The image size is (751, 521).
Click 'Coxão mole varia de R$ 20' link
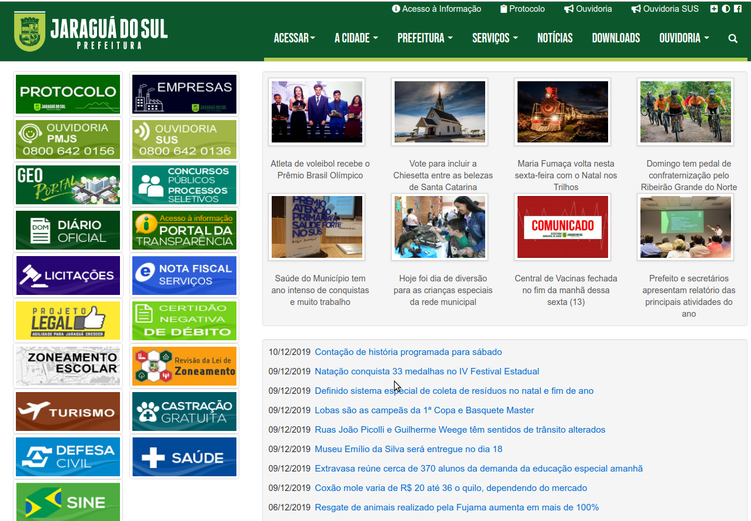451,488
